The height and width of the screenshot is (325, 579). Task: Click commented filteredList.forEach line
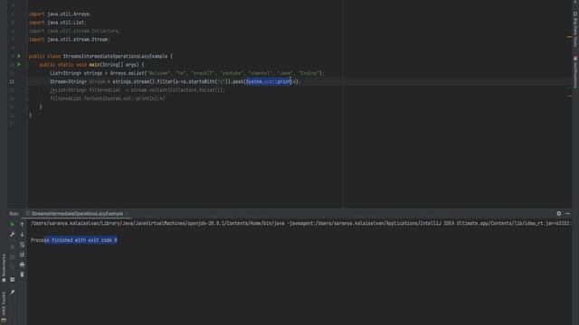[108, 98]
